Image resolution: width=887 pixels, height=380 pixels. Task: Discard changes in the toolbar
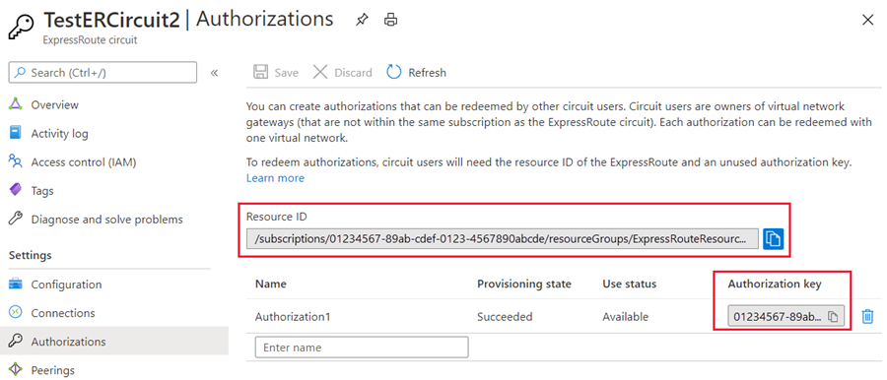[343, 73]
